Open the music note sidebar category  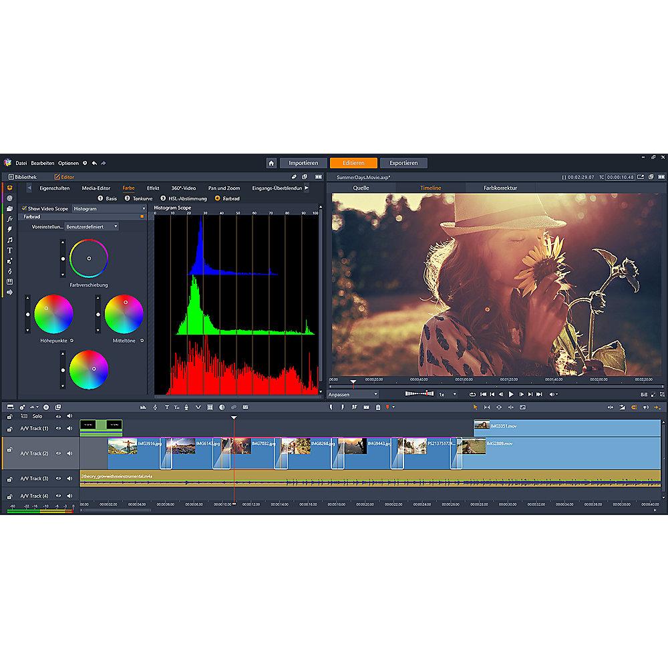pos(10,240)
